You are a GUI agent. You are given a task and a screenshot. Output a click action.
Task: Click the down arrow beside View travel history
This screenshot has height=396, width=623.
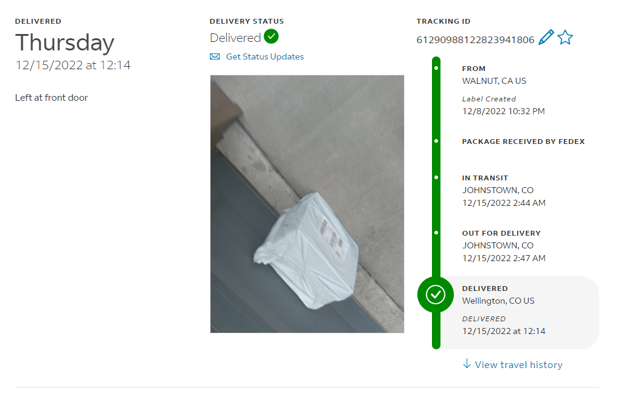click(x=467, y=364)
